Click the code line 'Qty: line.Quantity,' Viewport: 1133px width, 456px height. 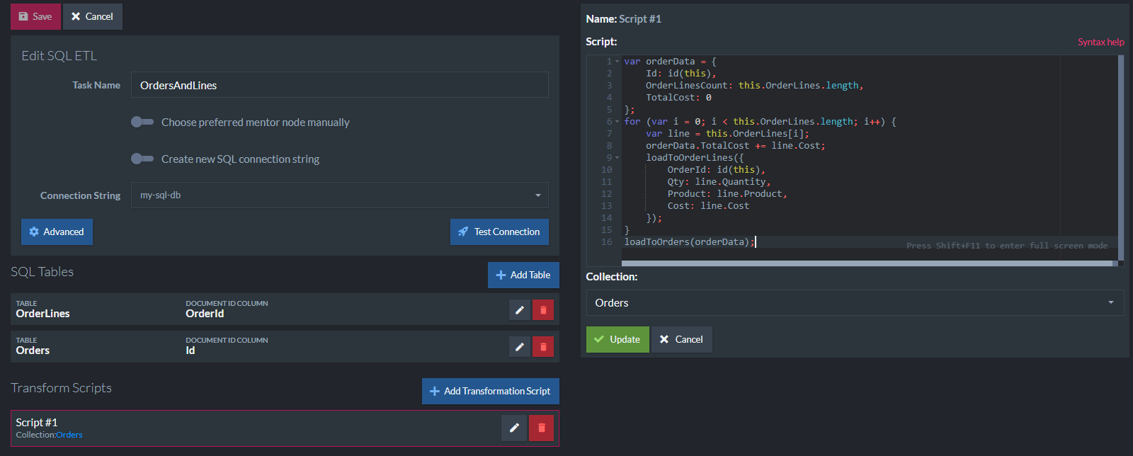pos(719,182)
